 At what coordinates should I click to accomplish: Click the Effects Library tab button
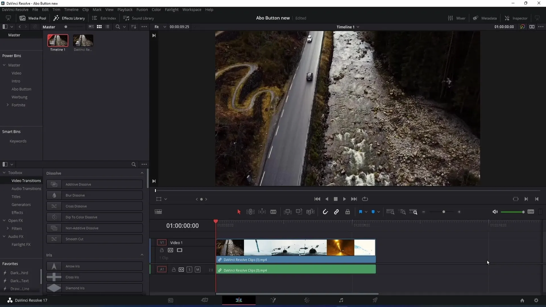click(69, 18)
